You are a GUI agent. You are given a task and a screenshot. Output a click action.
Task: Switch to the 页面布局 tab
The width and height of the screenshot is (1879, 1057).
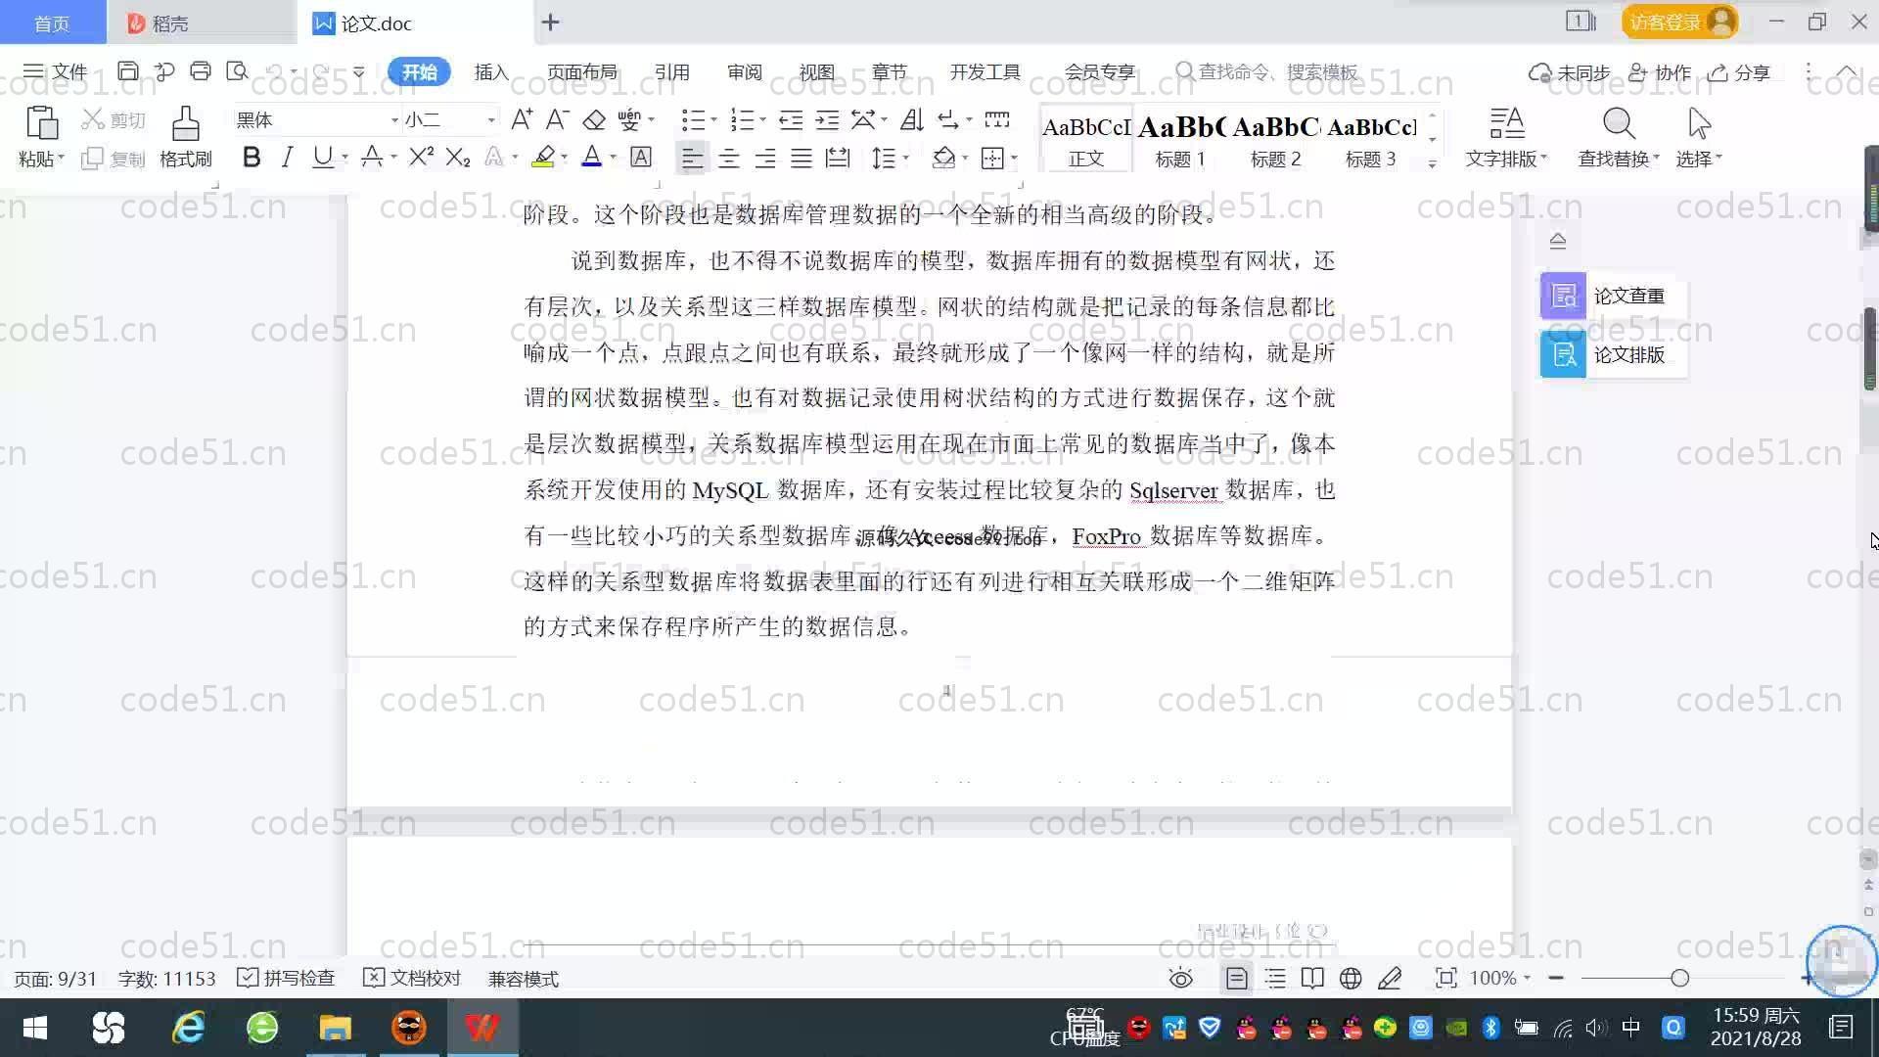[581, 71]
